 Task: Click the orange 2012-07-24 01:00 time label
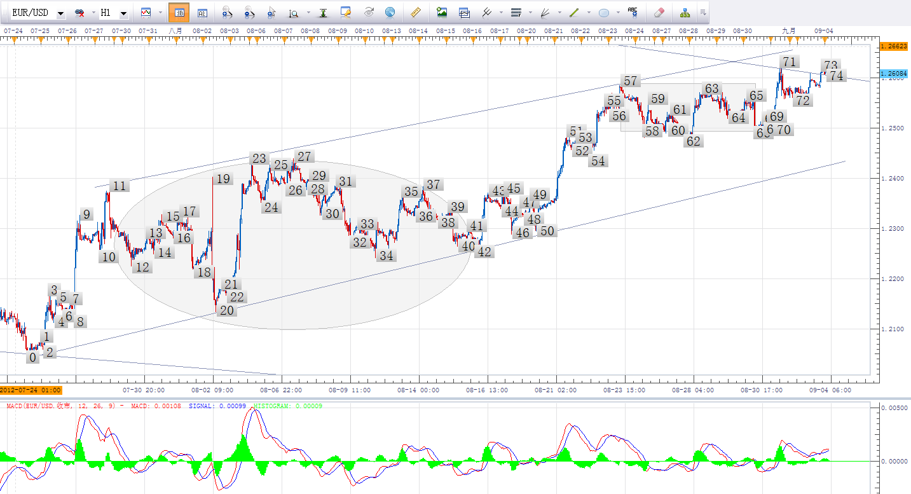coord(31,390)
